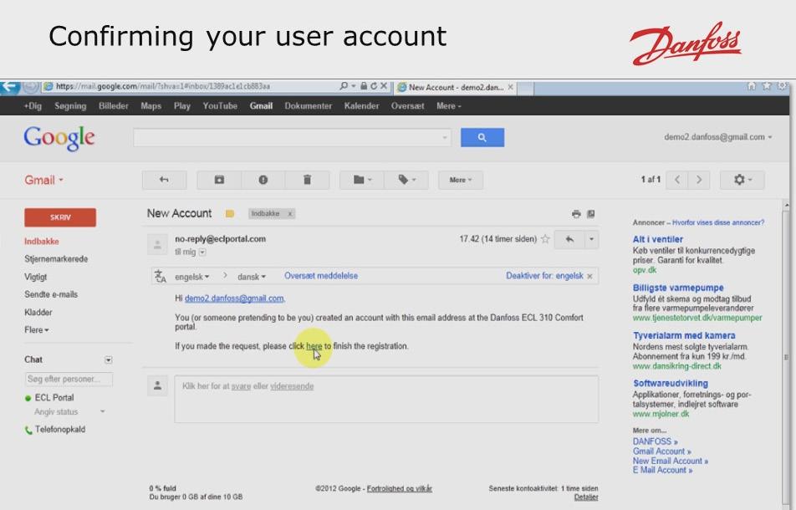Image resolution: width=796 pixels, height=510 pixels.
Task: Archive the message with the archive icon
Action: (x=219, y=180)
